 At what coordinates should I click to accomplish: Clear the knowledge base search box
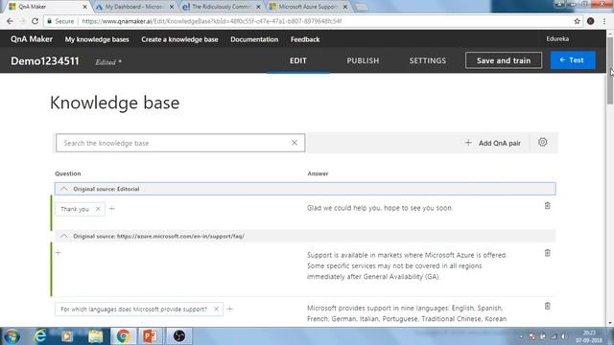click(295, 143)
